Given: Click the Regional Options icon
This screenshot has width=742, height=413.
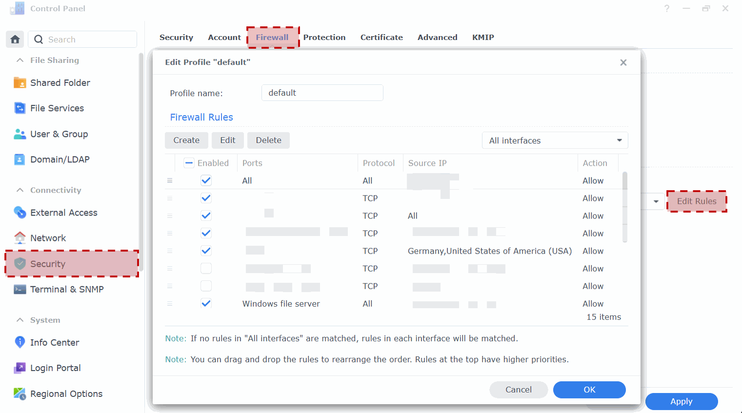Looking at the screenshot, I should point(20,393).
